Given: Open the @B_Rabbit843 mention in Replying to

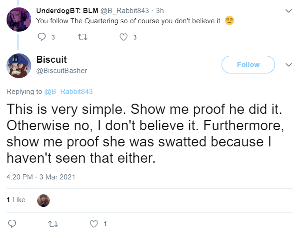Looking at the screenshot, I should [69, 92].
